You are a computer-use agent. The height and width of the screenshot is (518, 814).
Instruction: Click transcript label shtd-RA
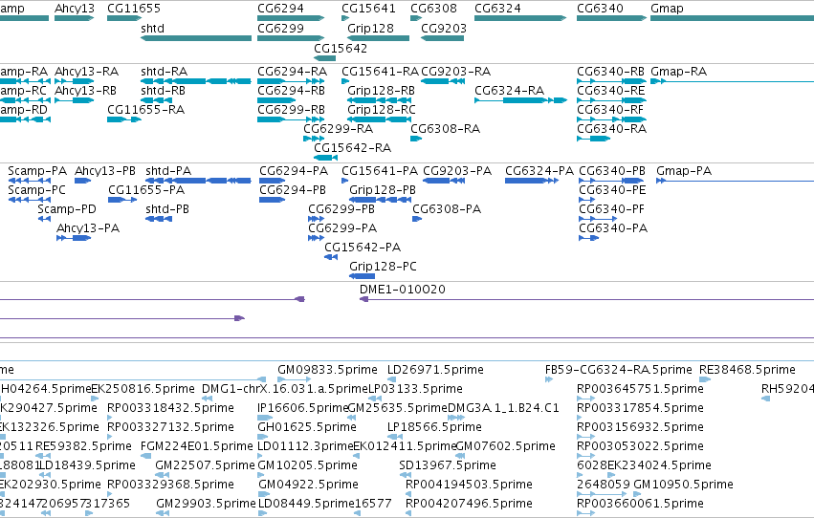coord(165,72)
